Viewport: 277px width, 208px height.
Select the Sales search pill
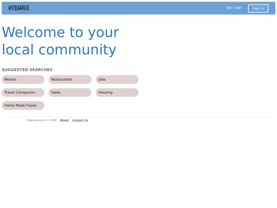(70, 92)
